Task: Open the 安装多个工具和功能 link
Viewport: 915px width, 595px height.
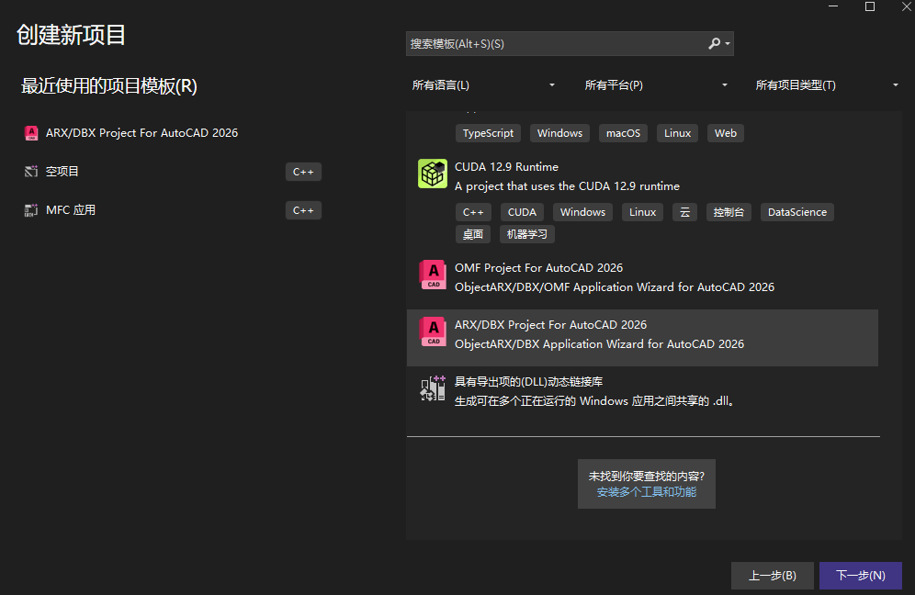Action: (x=646, y=492)
